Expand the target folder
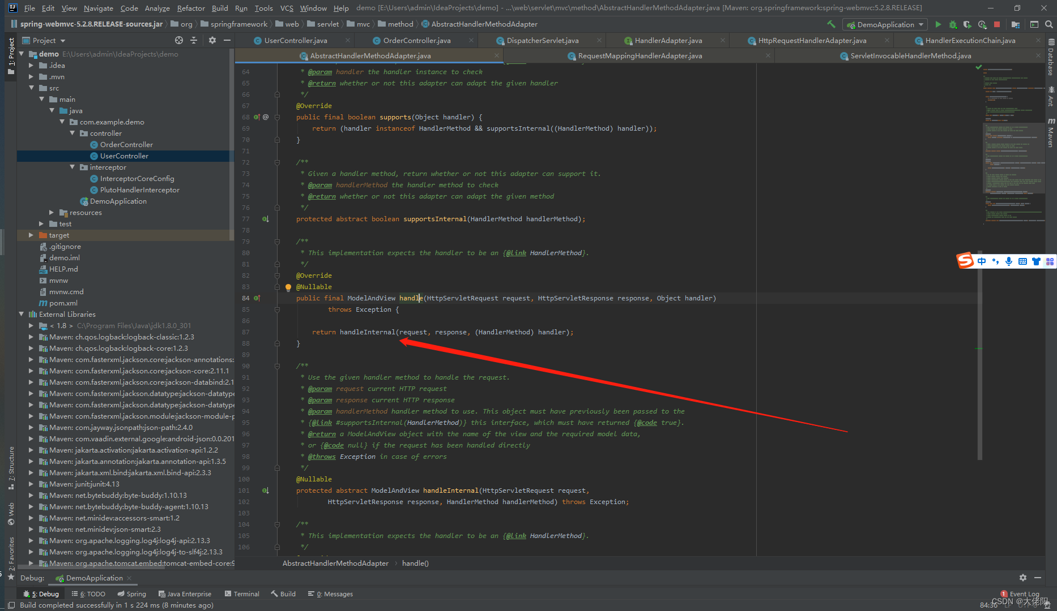This screenshot has height=611, width=1057. tap(32, 235)
